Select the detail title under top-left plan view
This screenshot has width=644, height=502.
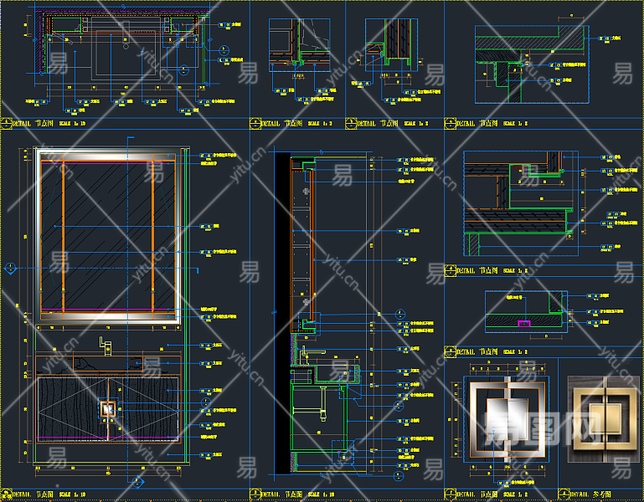coord(49,123)
